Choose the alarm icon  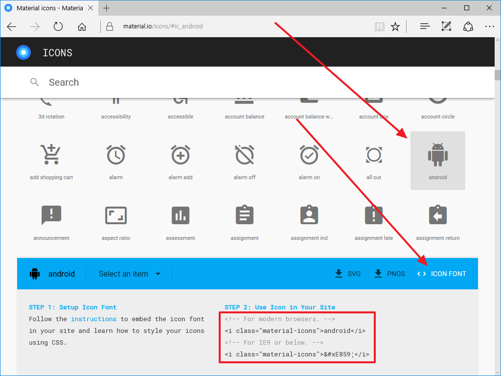coord(116,154)
